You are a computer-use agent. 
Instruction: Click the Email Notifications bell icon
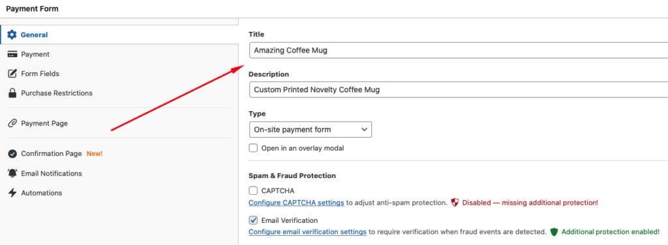coord(12,174)
